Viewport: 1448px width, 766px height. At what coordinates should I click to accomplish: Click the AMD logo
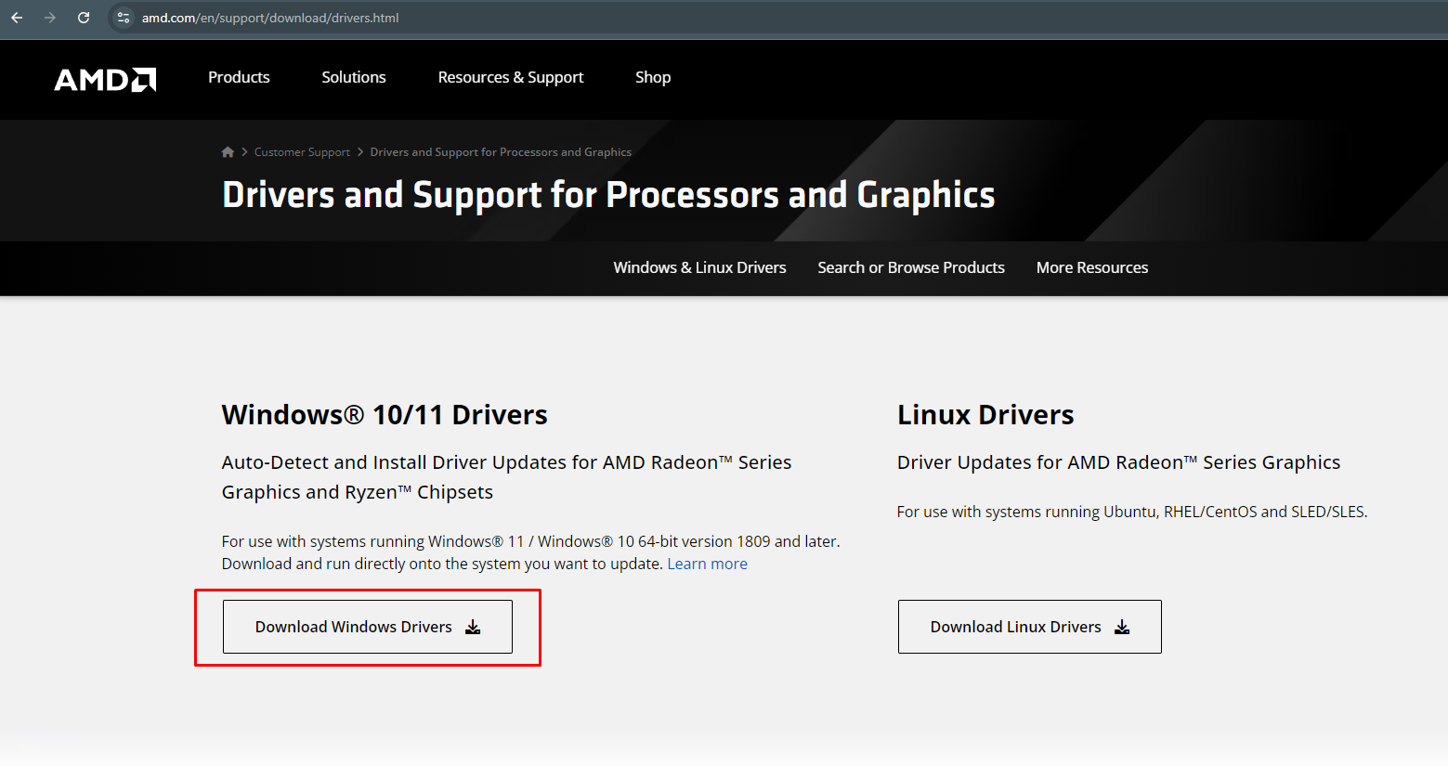[105, 79]
